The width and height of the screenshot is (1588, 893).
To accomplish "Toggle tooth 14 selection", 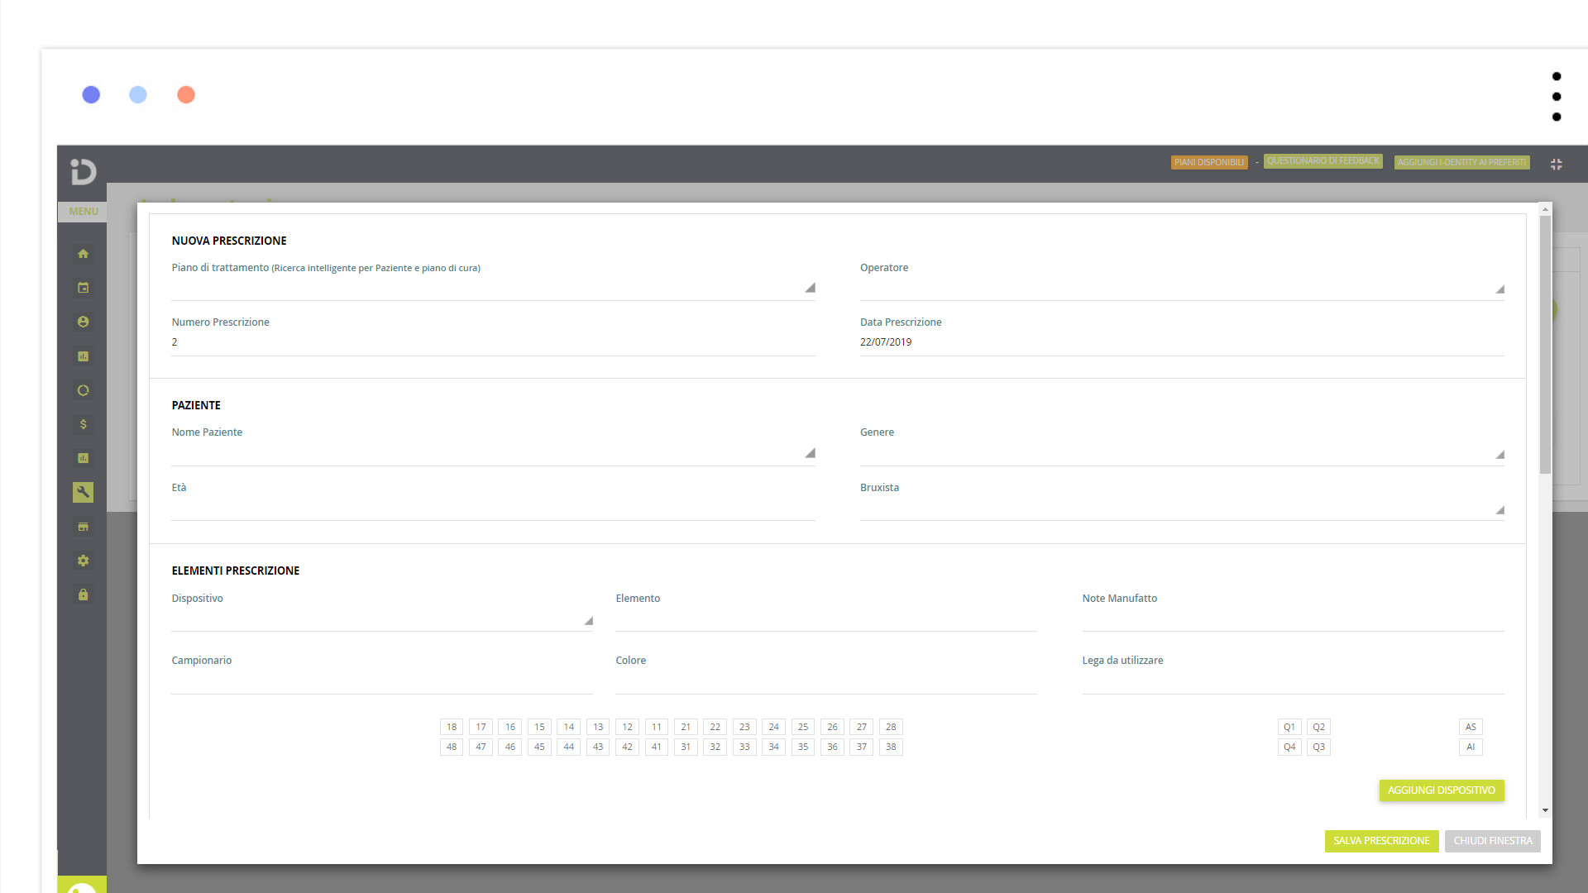I will tap(569, 728).
